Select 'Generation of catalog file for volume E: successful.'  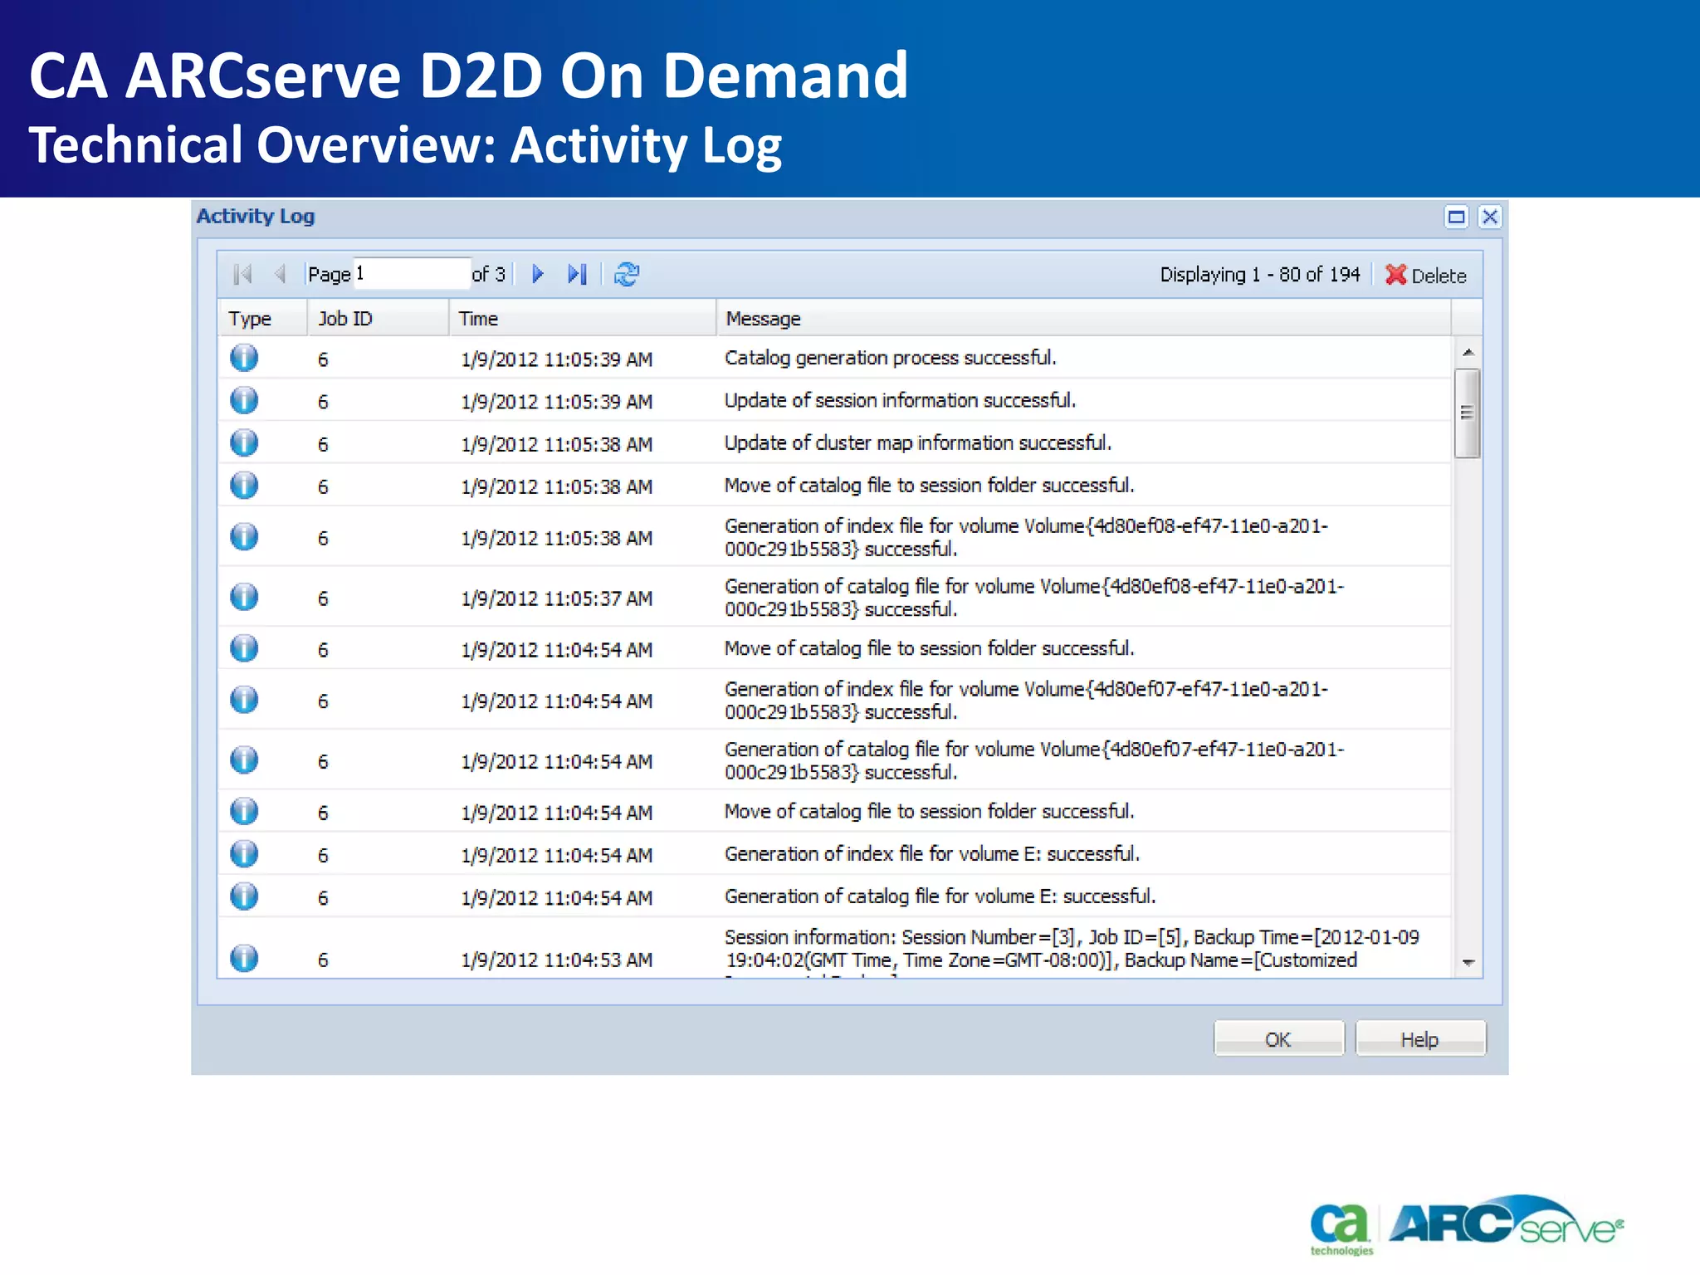pos(940,896)
